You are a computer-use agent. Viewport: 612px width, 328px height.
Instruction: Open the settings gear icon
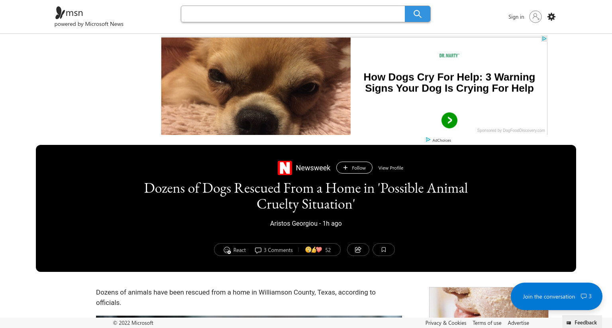pos(551,17)
